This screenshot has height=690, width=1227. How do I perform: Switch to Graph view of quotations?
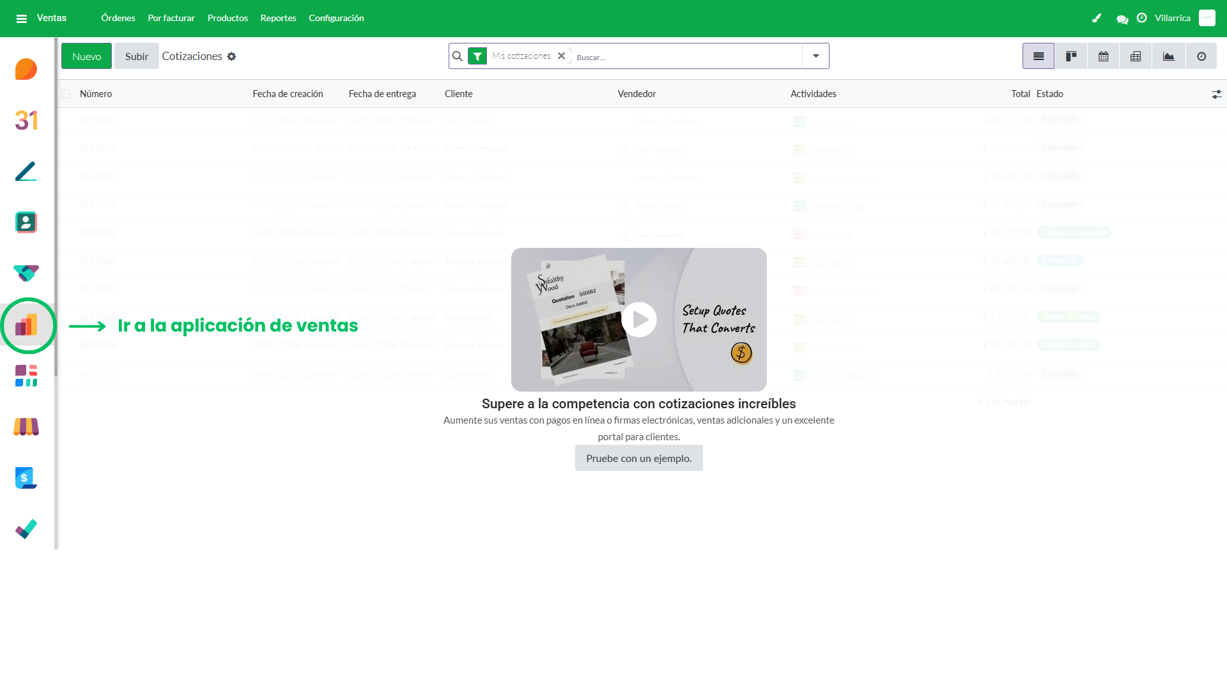tap(1168, 56)
